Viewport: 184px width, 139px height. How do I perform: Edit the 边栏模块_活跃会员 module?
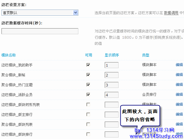pyautogui.click(x=179, y=95)
